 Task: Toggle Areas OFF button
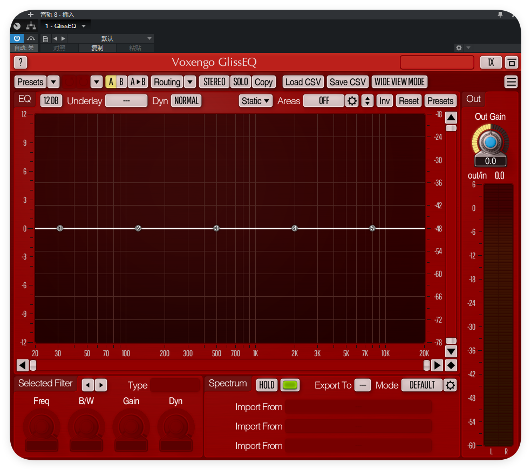pos(324,101)
